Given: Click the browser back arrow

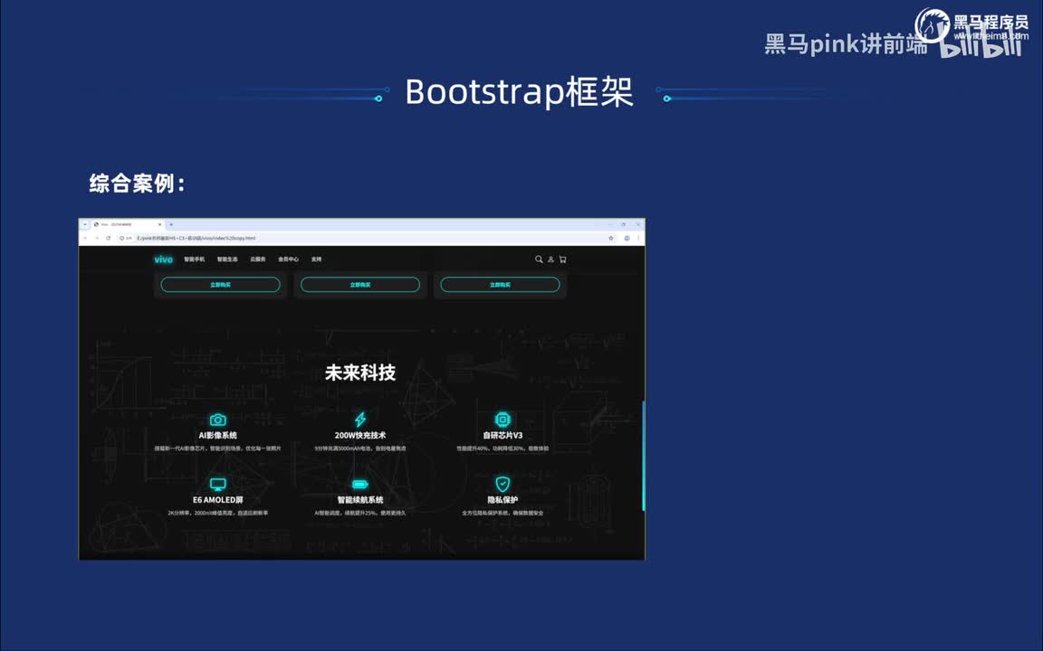Looking at the screenshot, I should click(85, 238).
